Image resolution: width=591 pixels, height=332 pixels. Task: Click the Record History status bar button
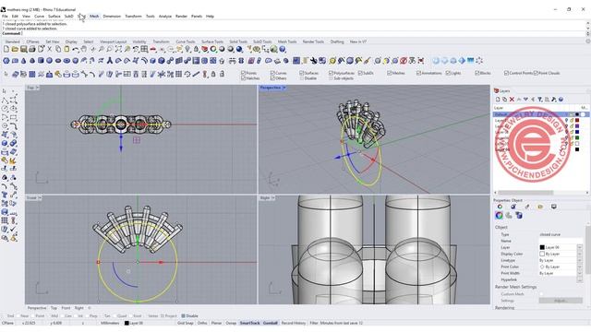(294, 323)
